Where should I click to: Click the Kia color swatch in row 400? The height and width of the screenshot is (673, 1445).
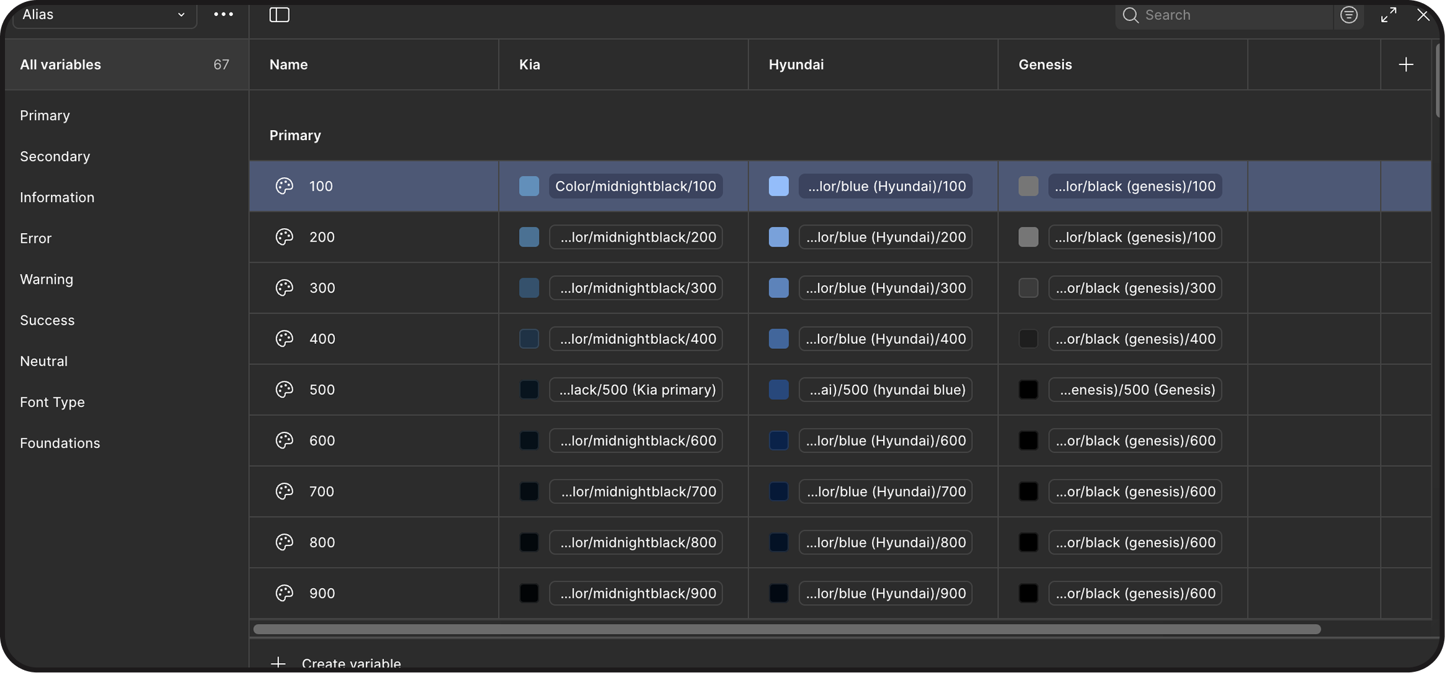(x=529, y=338)
